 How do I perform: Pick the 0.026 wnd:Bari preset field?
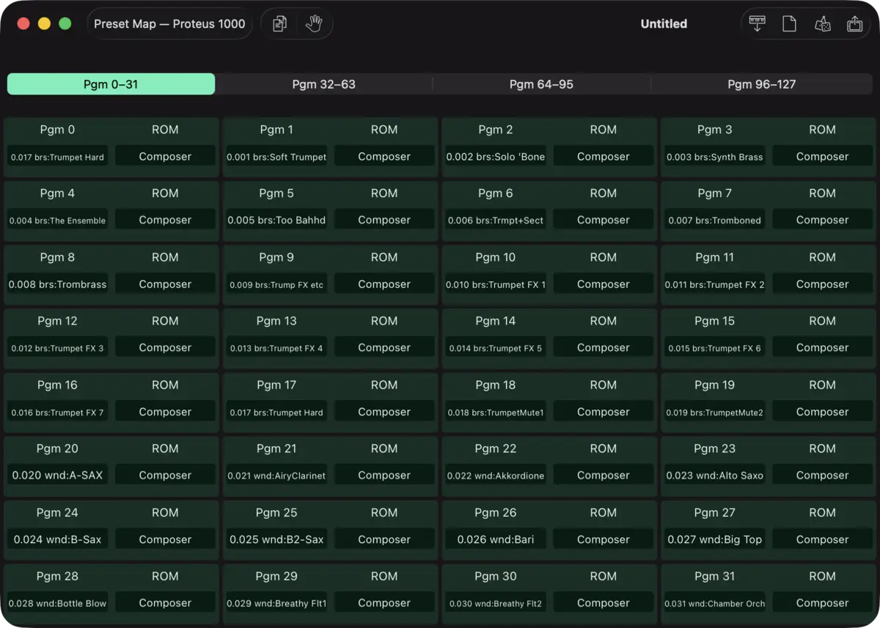(496, 539)
